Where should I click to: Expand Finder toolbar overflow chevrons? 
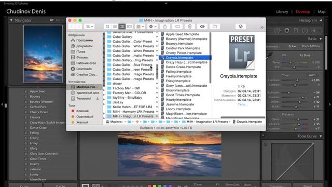point(262,27)
